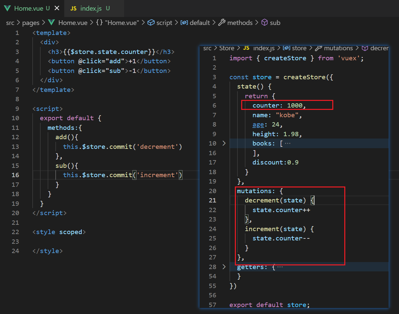
Task: Click 'Store' in the index.js breadcrumb
Action: point(227,48)
